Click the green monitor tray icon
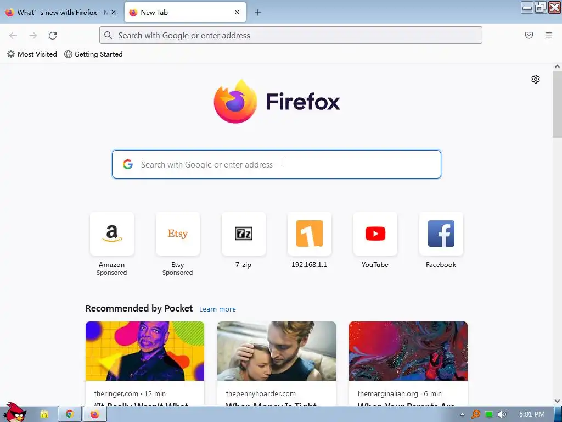The image size is (562, 422). [489, 414]
